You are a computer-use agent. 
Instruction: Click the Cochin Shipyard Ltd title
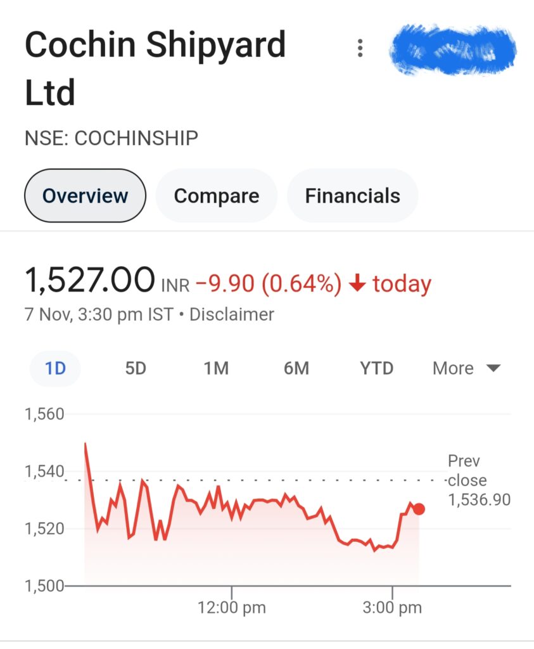point(155,68)
